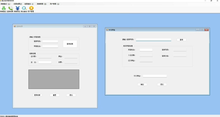Restore down the main application window

point(211,1)
